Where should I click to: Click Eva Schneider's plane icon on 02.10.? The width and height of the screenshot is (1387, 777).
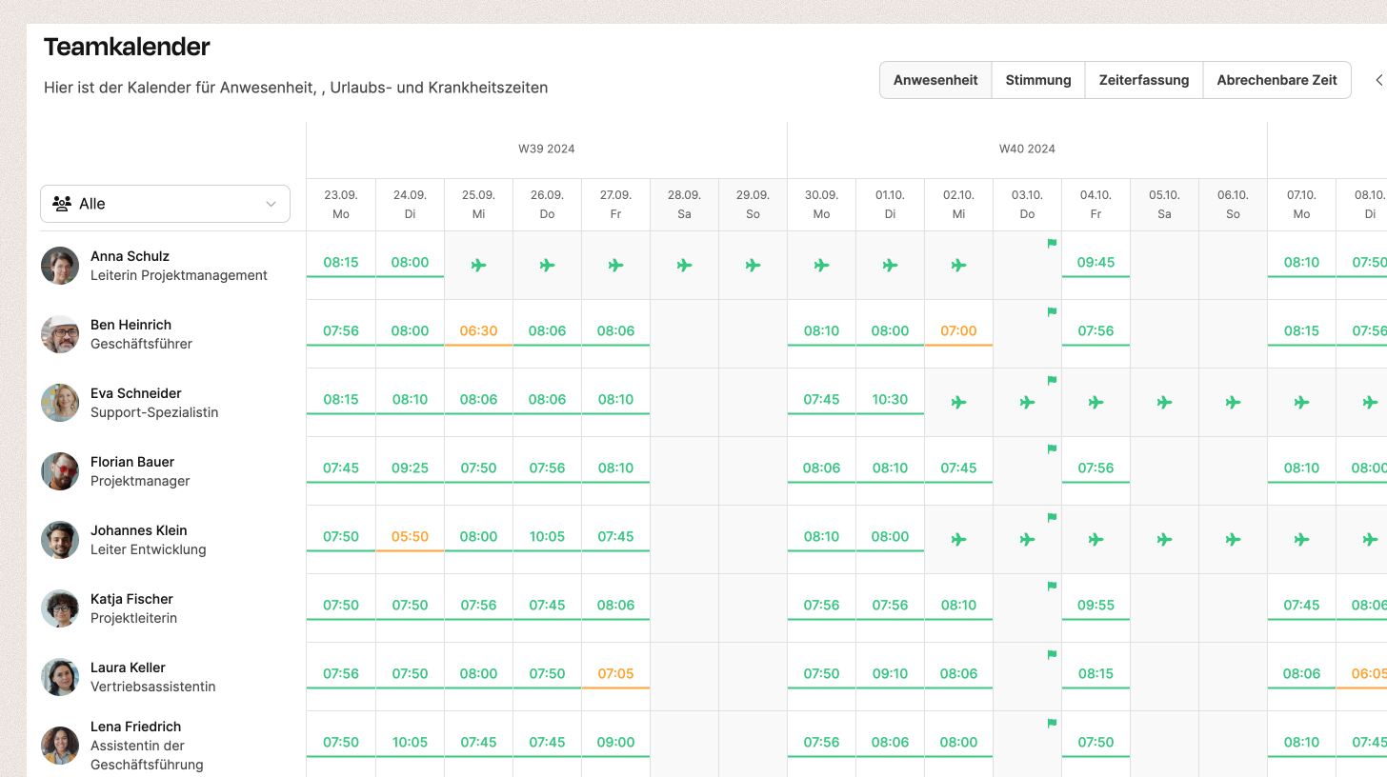pyautogui.click(x=958, y=403)
